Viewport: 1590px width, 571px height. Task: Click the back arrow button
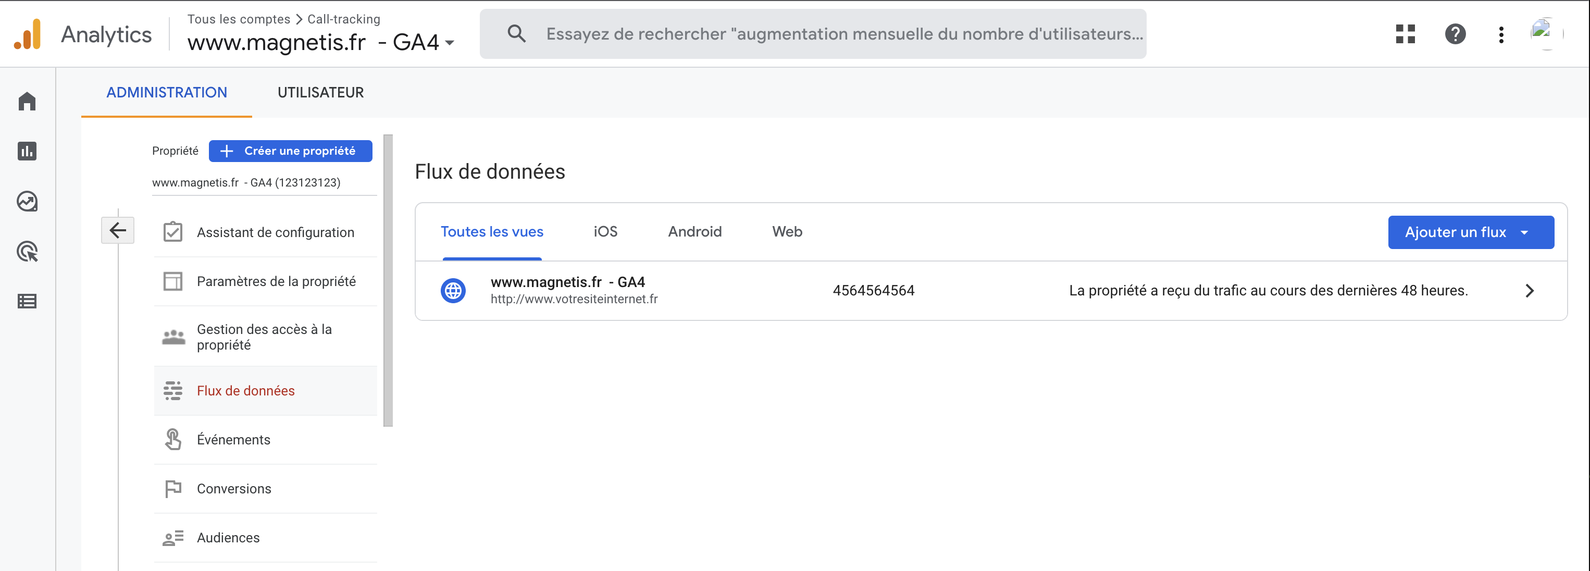[x=118, y=230]
